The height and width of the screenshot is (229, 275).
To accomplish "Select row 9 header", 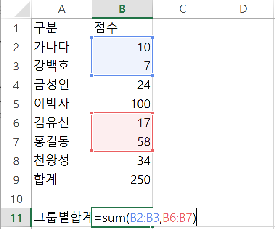I will pos(16,180).
